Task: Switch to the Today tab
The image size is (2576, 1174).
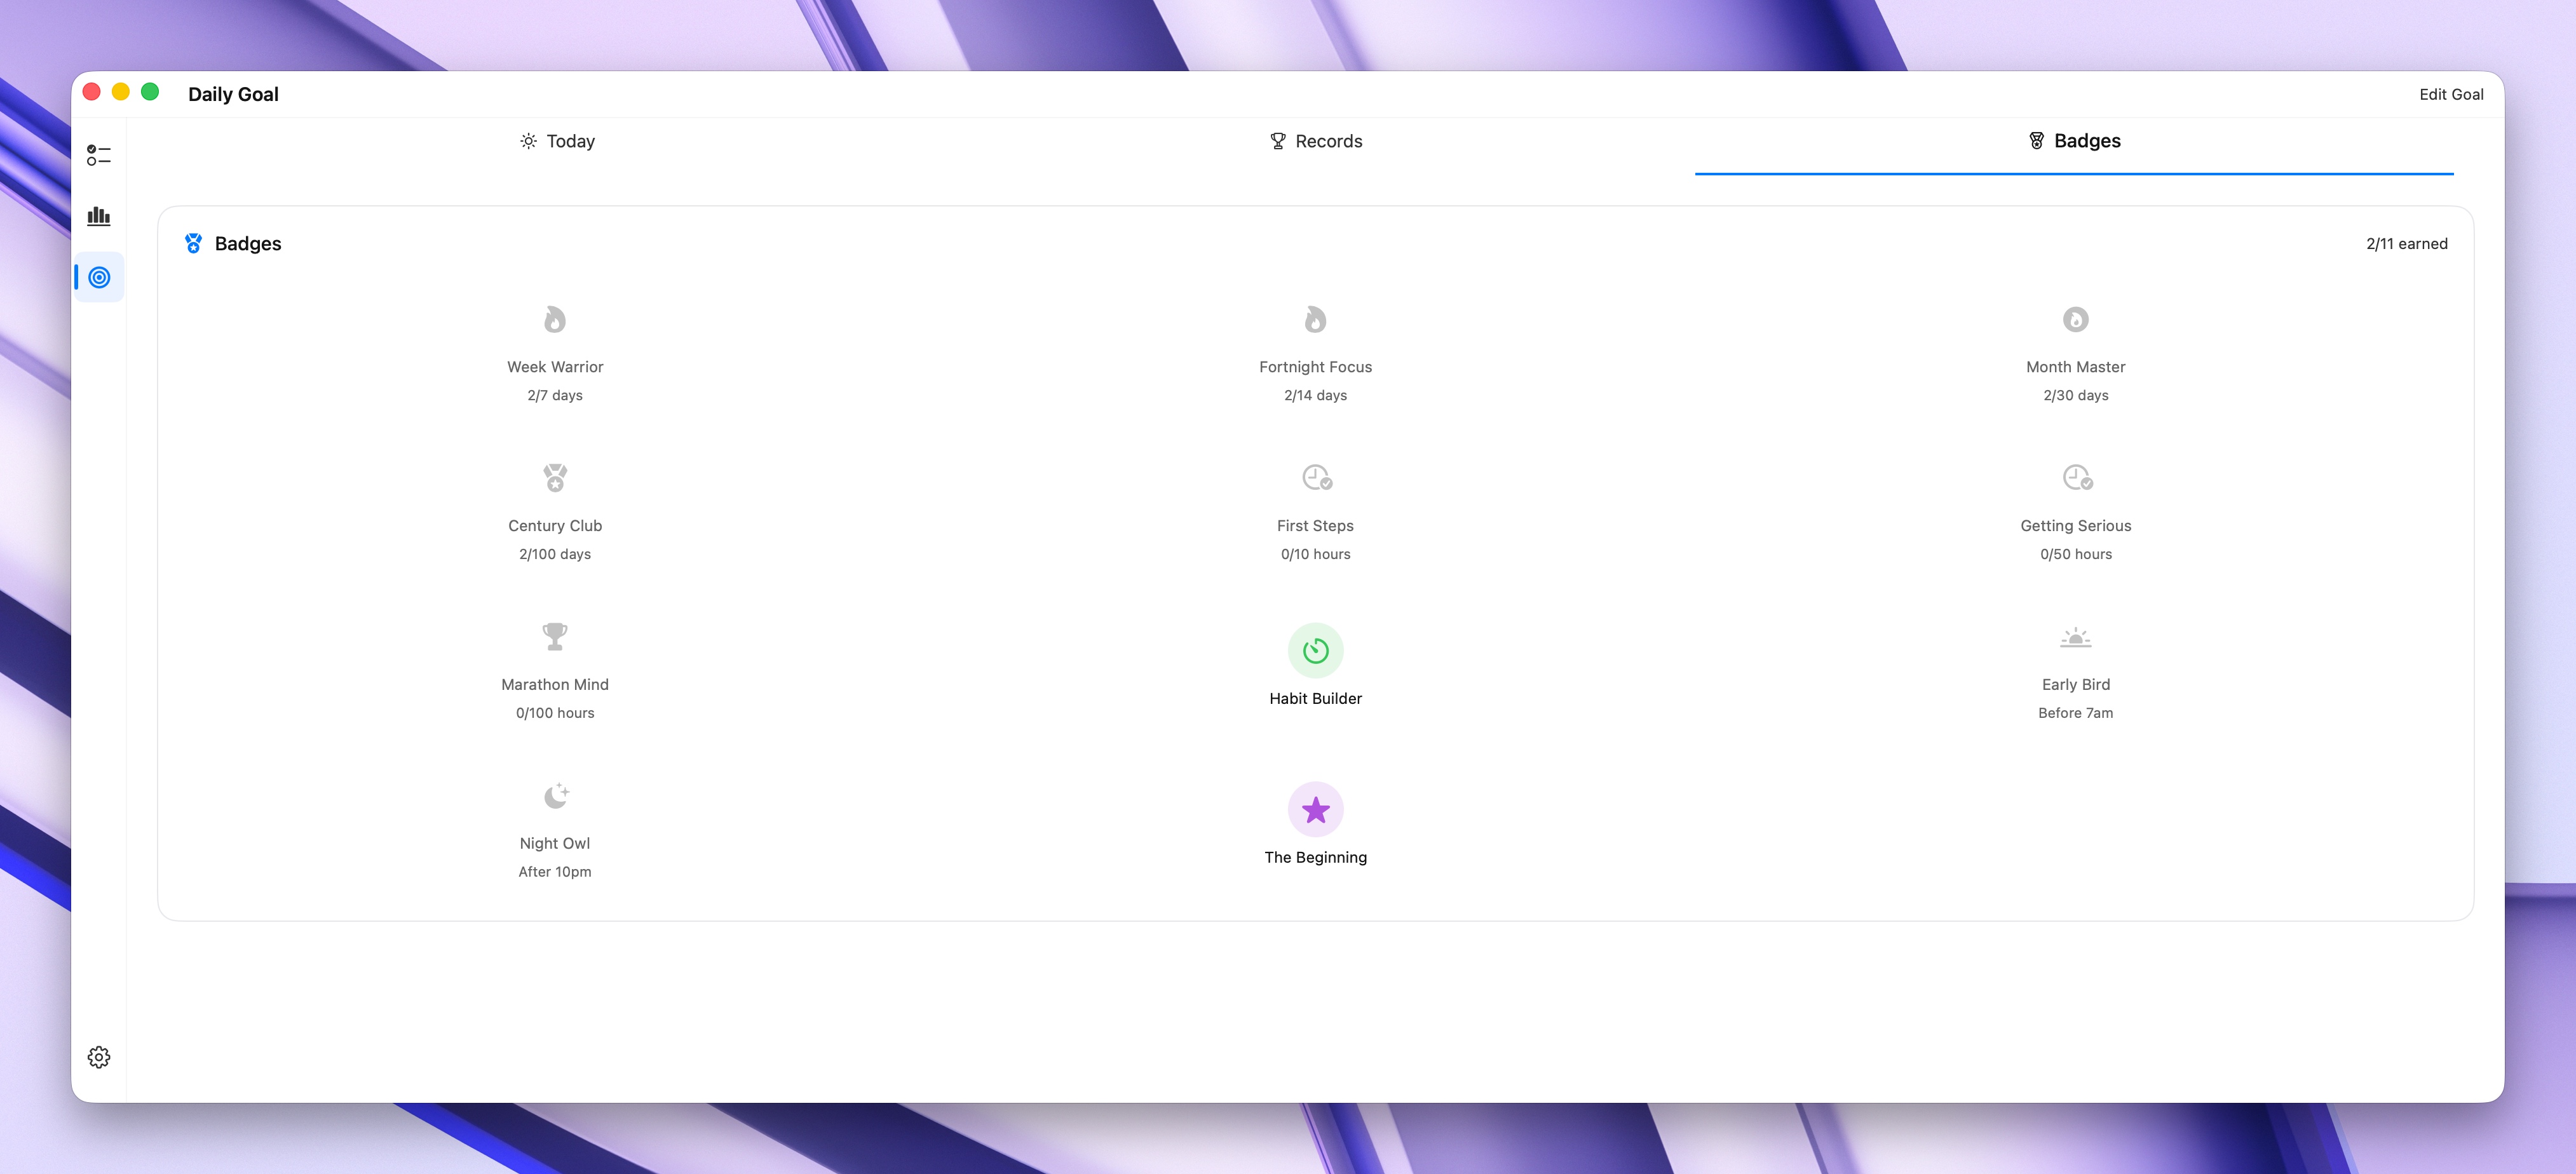Action: pos(557,141)
